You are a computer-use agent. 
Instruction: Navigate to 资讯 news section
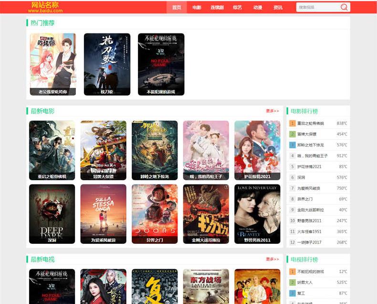[278, 8]
